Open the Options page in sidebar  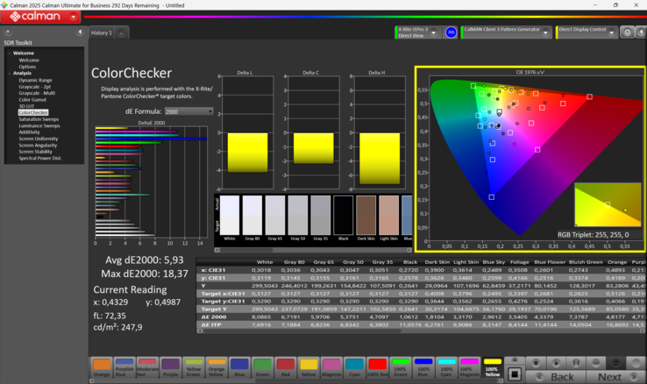pyautogui.click(x=27, y=67)
